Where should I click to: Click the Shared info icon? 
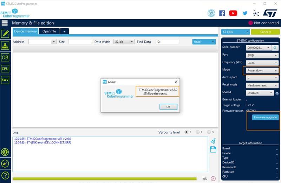pyautogui.click(x=277, y=93)
